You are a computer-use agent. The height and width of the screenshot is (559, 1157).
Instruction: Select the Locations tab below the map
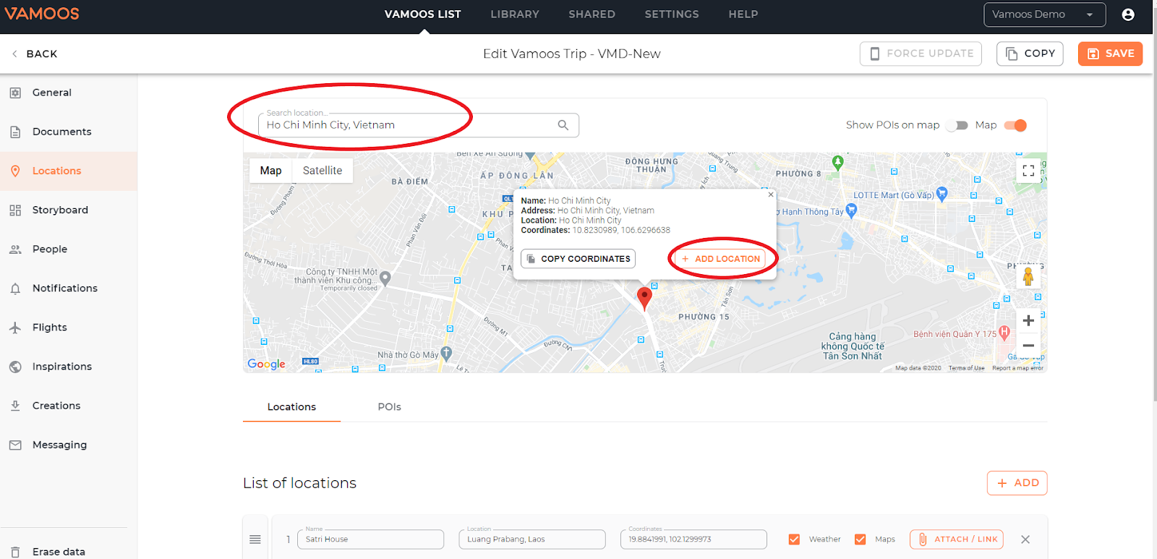tap(291, 407)
